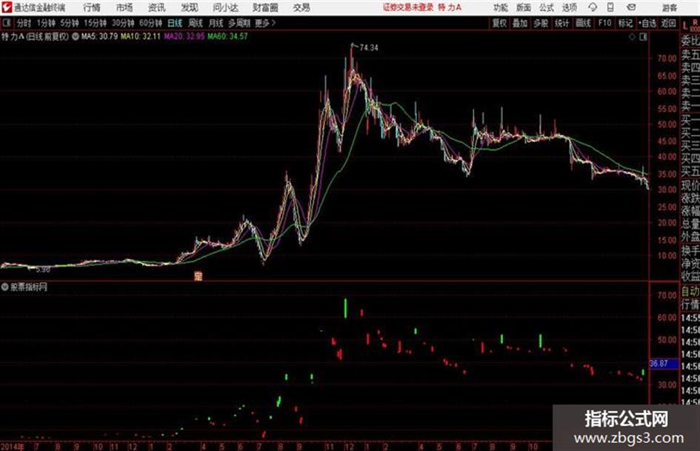Click the 画线 drawing toolbar button
The width and height of the screenshot is (700, 451).
click(583, 23)
